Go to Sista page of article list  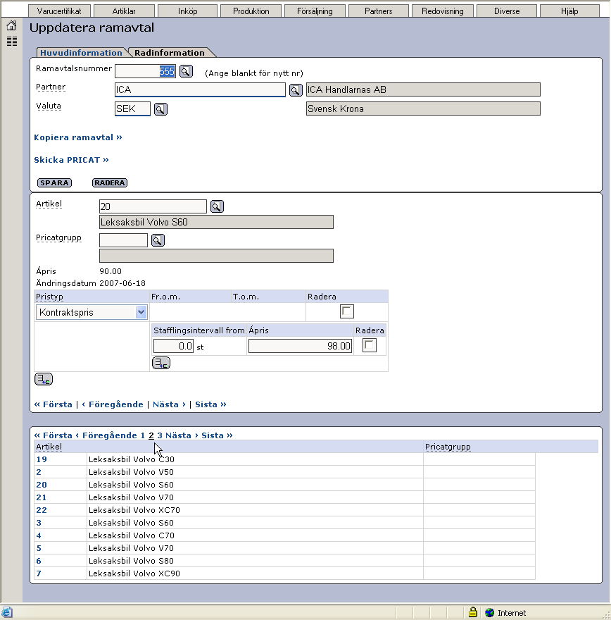click(x=217, y=435)
